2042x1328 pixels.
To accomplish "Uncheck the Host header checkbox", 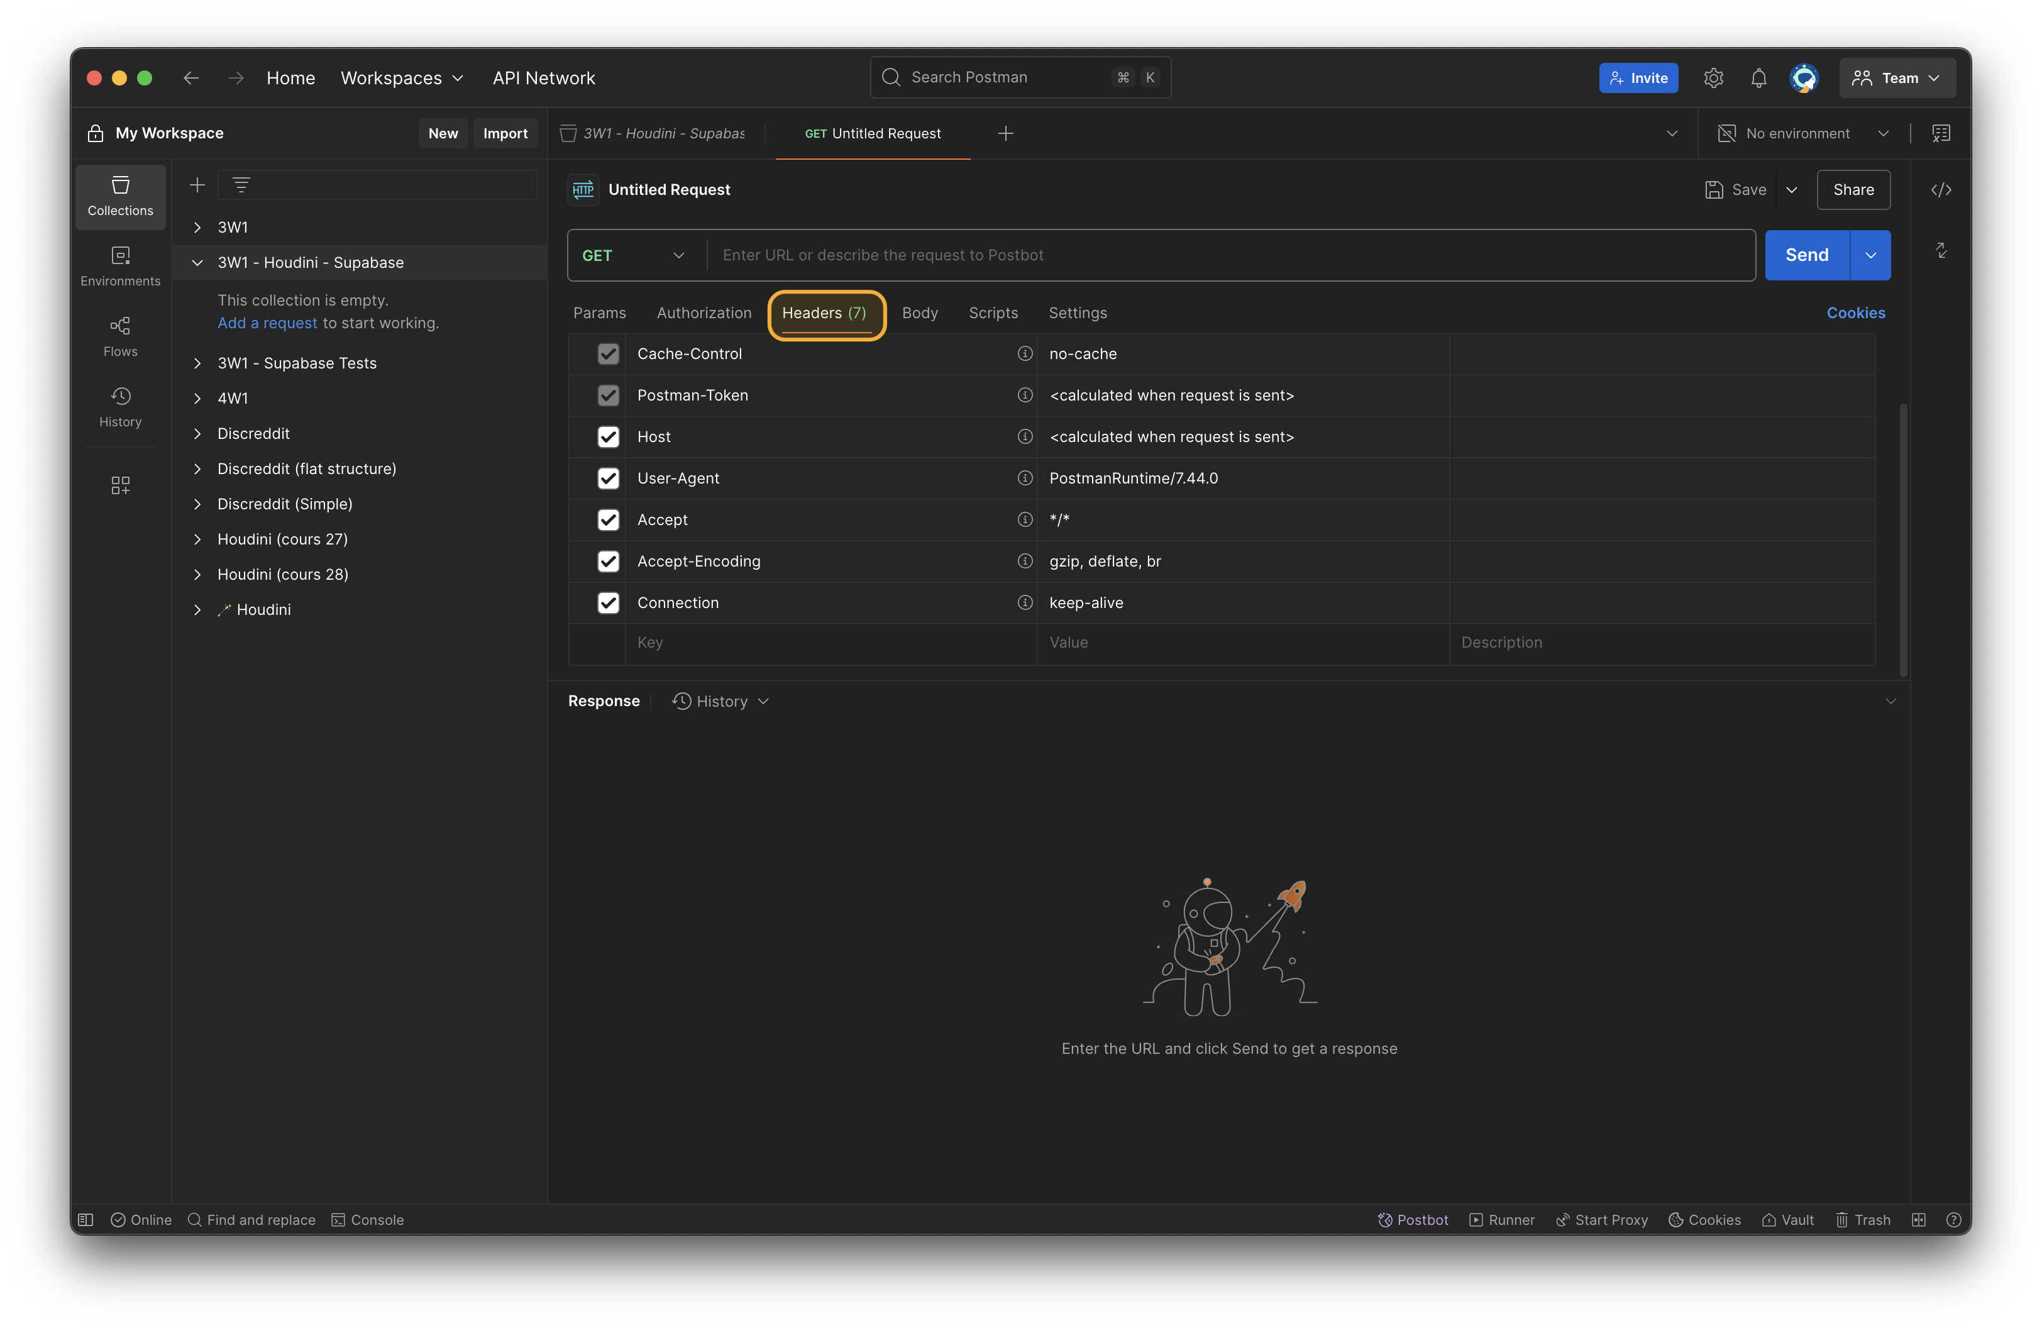I will (609, 436).
